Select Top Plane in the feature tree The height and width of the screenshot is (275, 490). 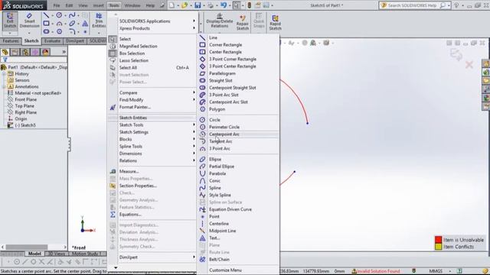(x=24, y=105)
